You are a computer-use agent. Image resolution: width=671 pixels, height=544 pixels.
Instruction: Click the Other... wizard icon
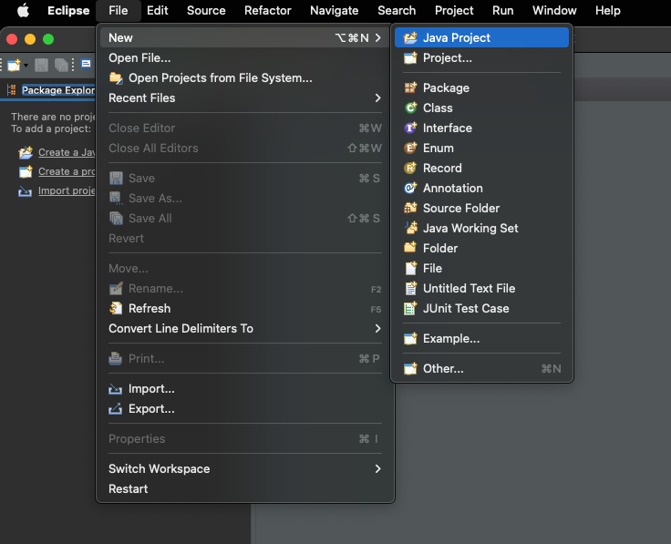point(410,369)
